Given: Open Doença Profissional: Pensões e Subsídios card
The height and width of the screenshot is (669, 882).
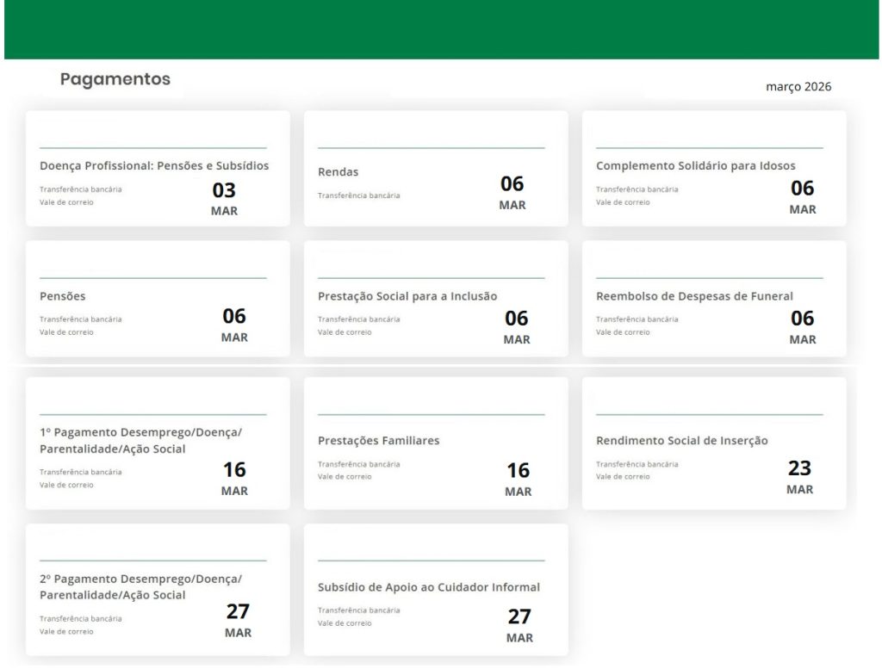Looking at the screenshot, I should pyautogui.click(x=154, y=165).
